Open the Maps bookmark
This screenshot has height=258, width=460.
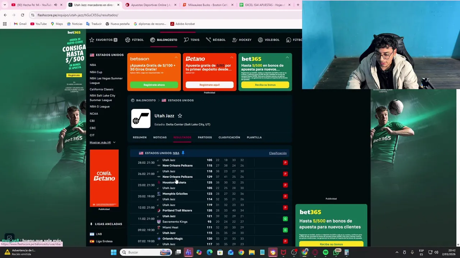pyautogui.click(x=57, y=24)
